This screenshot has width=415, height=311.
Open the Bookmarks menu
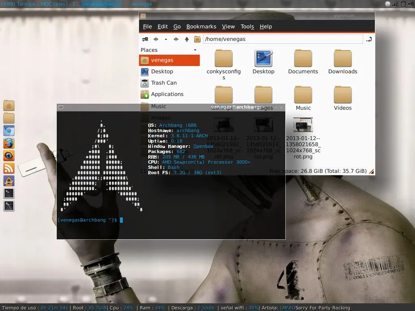click(x=201, y=26)
